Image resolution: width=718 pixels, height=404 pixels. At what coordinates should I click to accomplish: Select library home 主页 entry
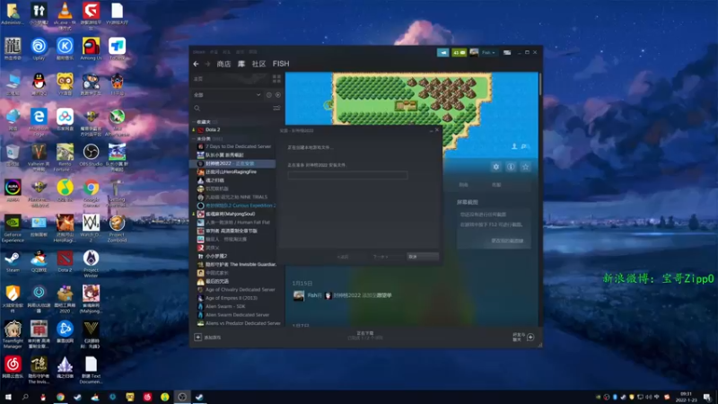(198, 79)
